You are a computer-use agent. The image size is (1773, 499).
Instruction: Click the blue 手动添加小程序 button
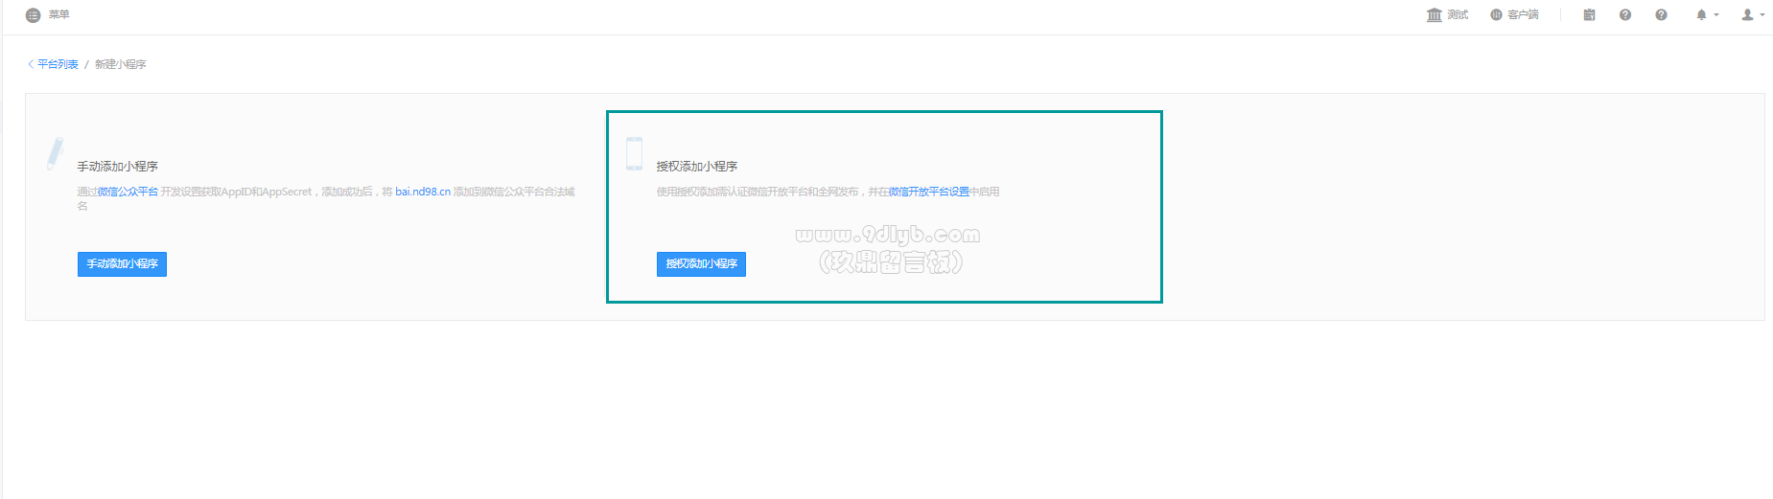(122, 264)
